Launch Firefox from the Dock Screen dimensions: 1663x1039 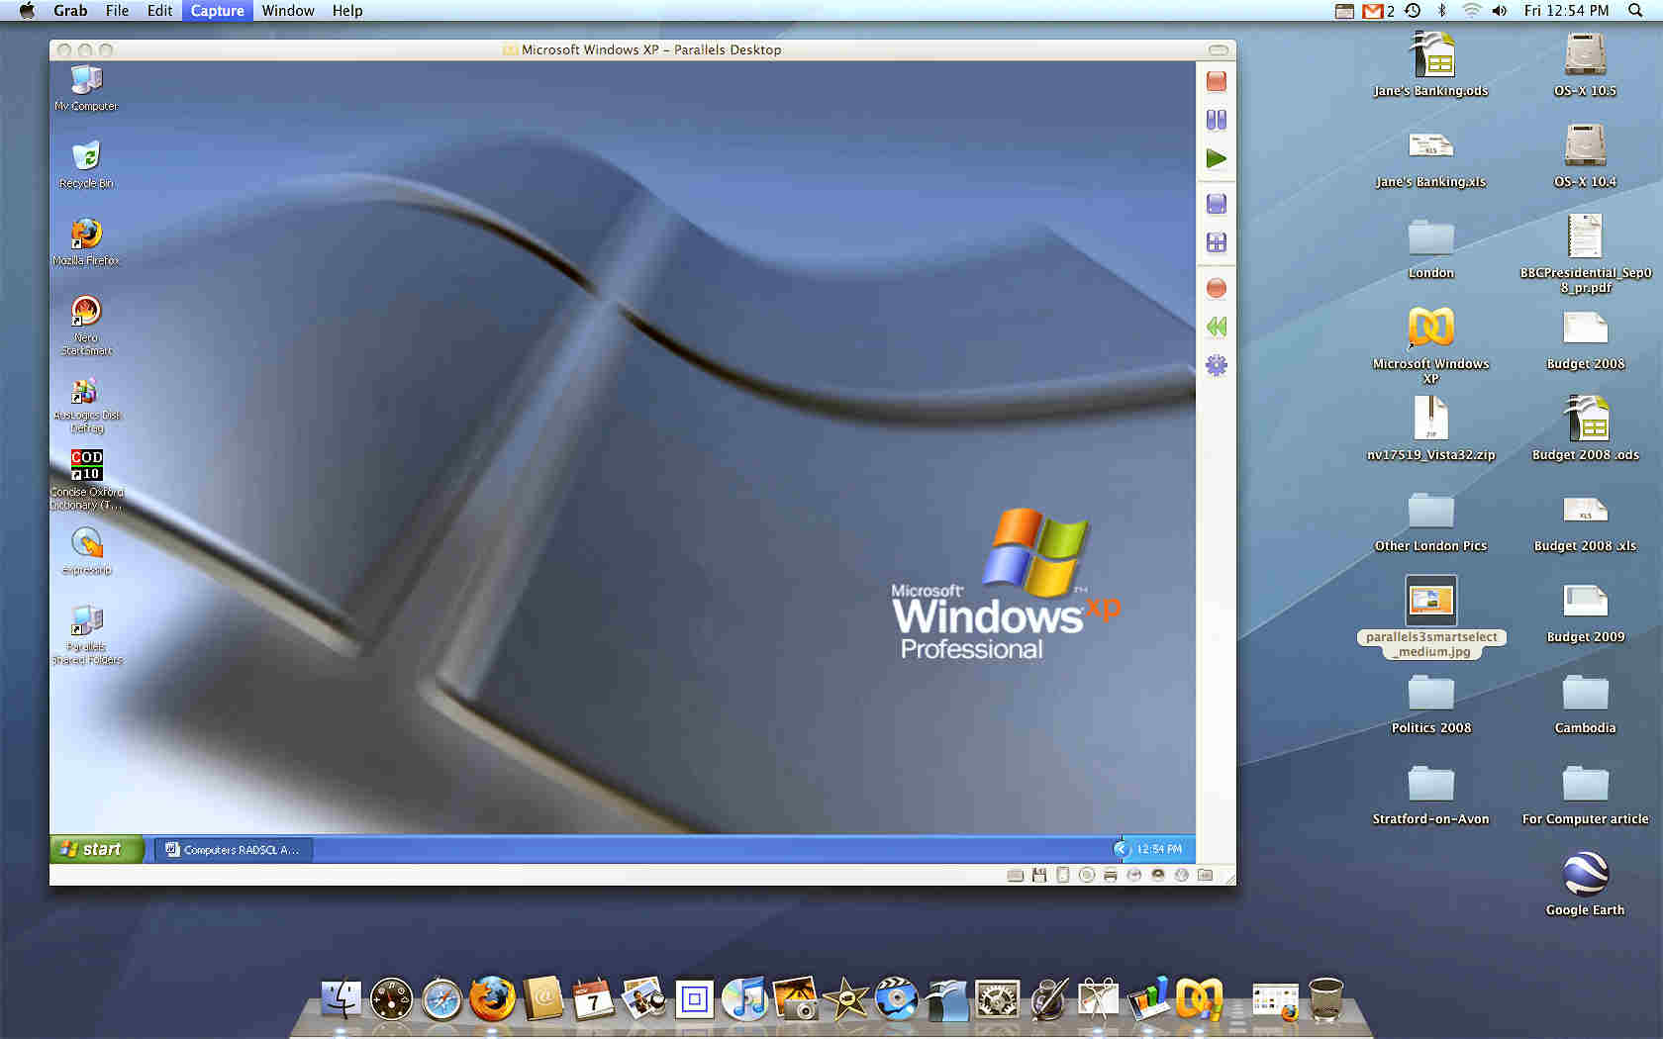[493, 999]
